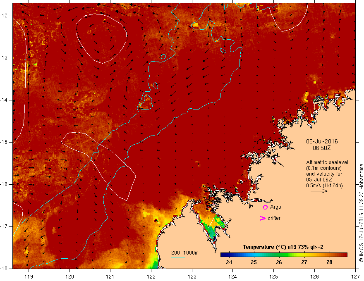Click the magenta Argo circle legend symbol
Screen dimensions: 364x281
pyautogui.click(x=265, y=207)
